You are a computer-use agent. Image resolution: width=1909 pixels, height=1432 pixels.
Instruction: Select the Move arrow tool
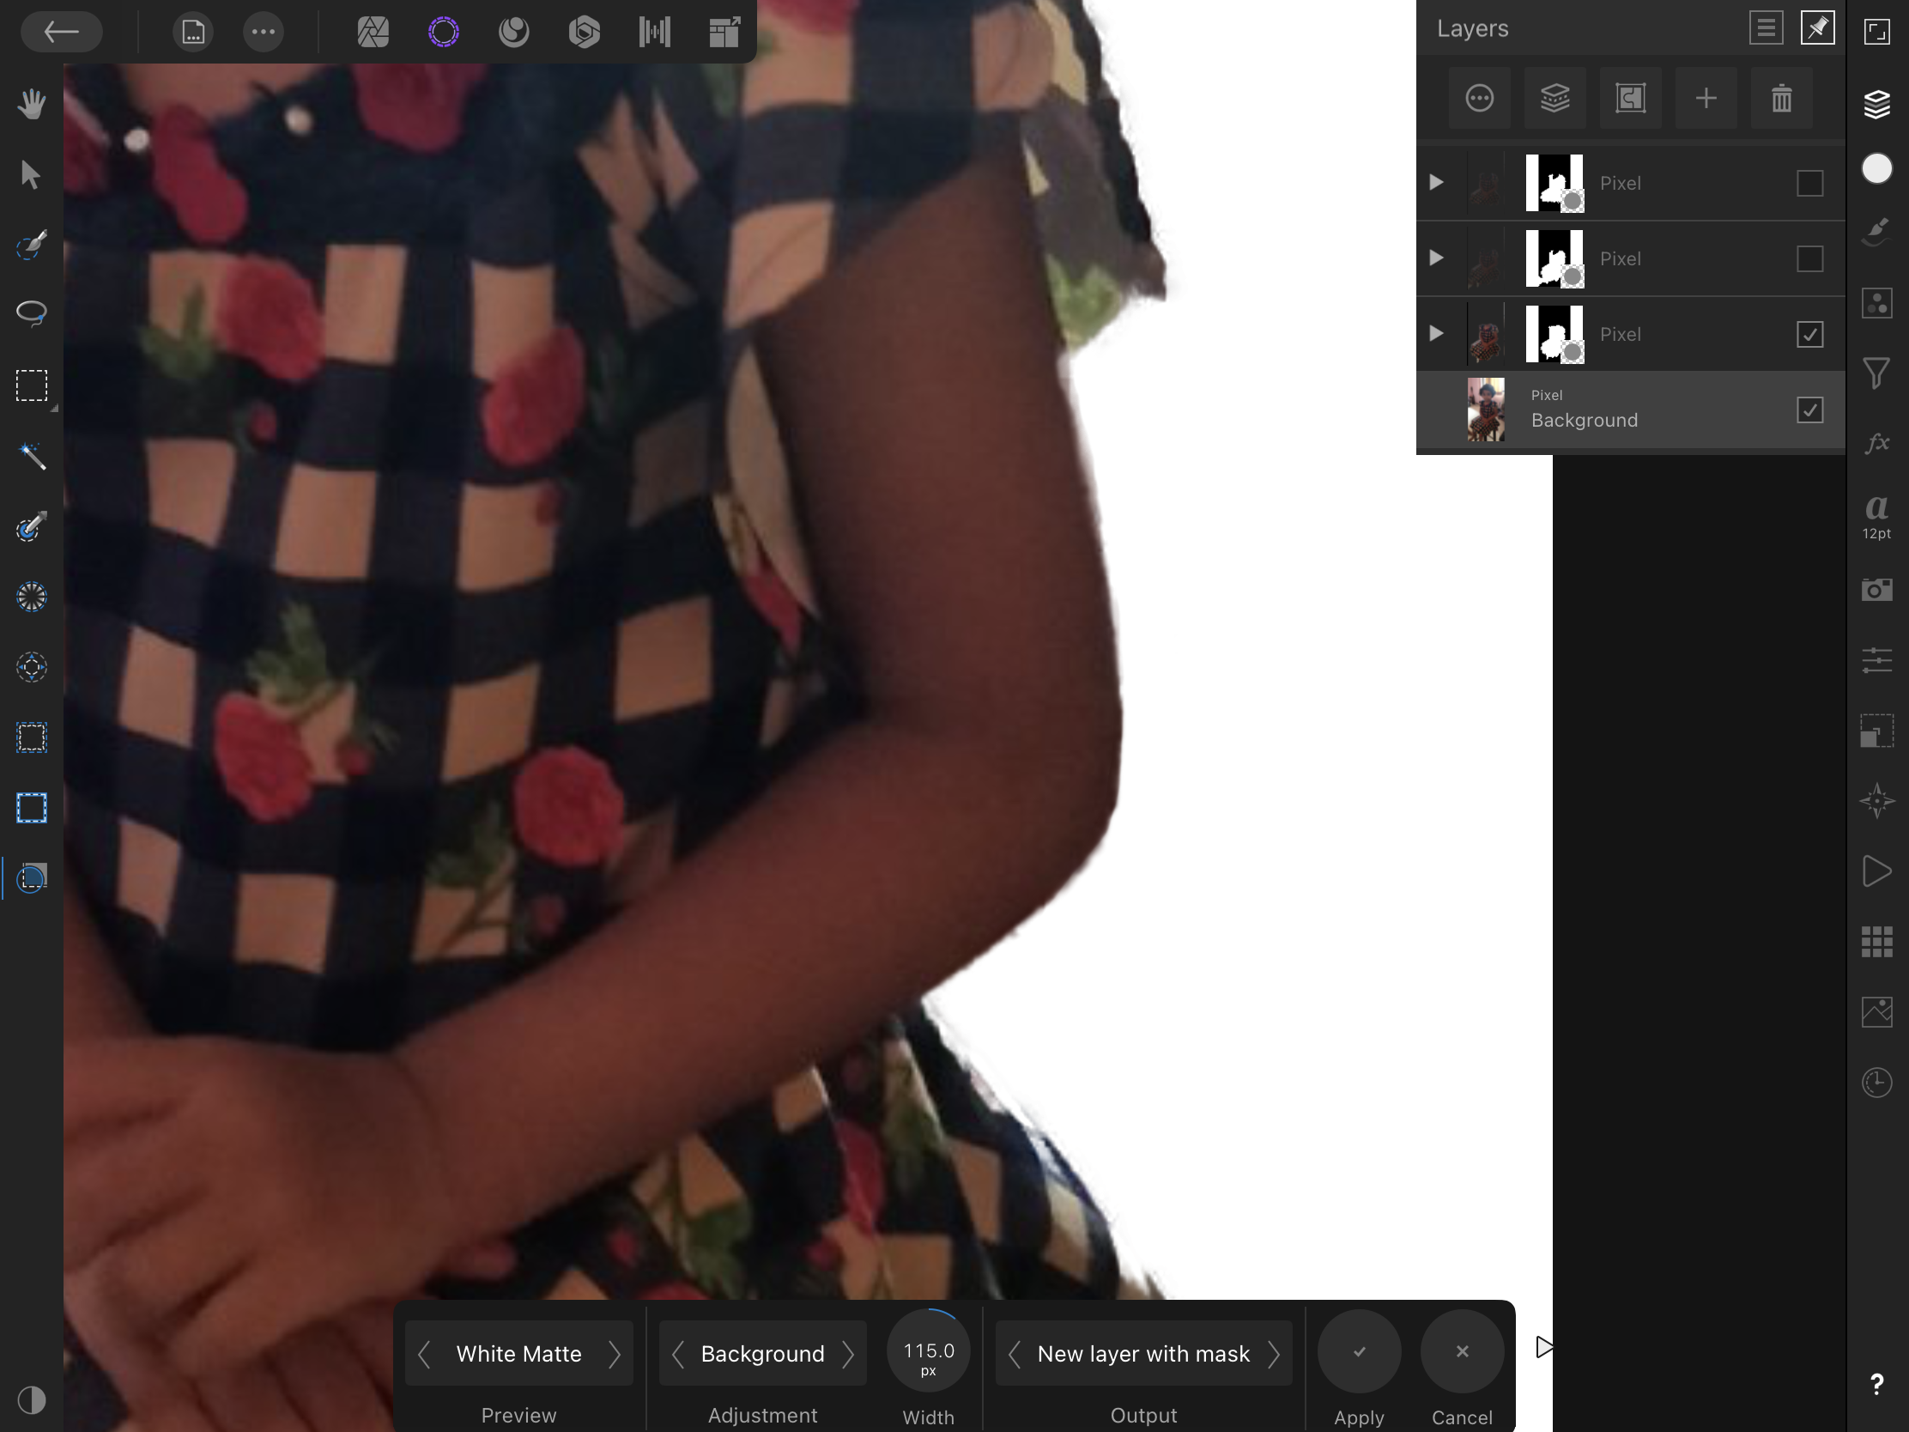pyautogui.click(x=32, y=174)
